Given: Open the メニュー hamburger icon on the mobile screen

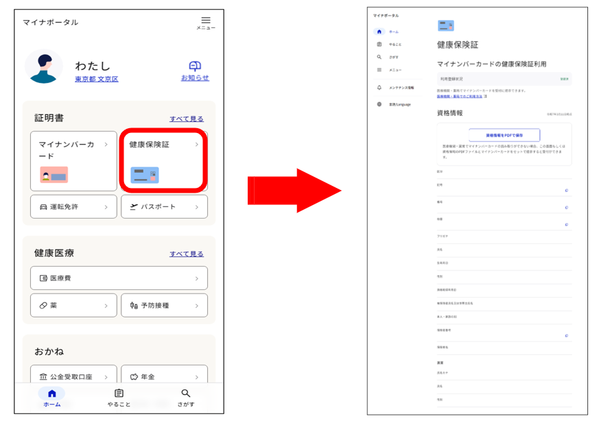Looking at the screenshot, I should pos(206,21).
